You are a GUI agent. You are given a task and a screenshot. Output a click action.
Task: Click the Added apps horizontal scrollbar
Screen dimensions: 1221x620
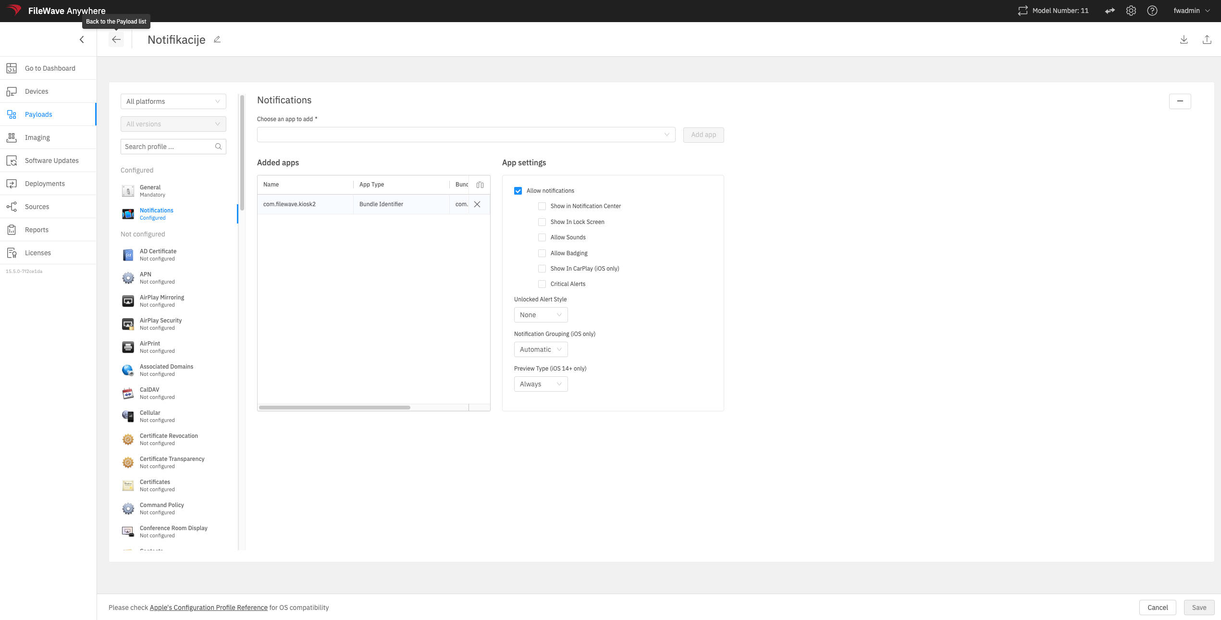coord(334,408)
